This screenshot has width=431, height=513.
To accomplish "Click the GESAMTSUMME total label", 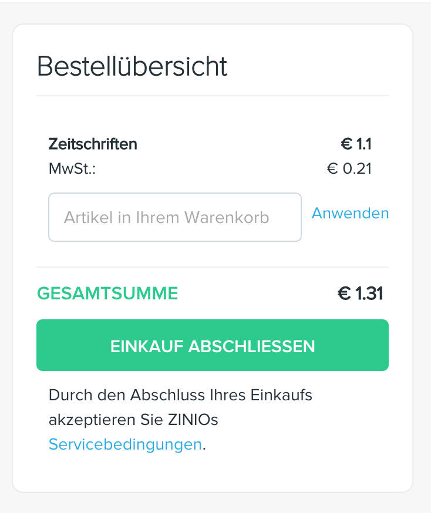I will (x=107, y=293).
